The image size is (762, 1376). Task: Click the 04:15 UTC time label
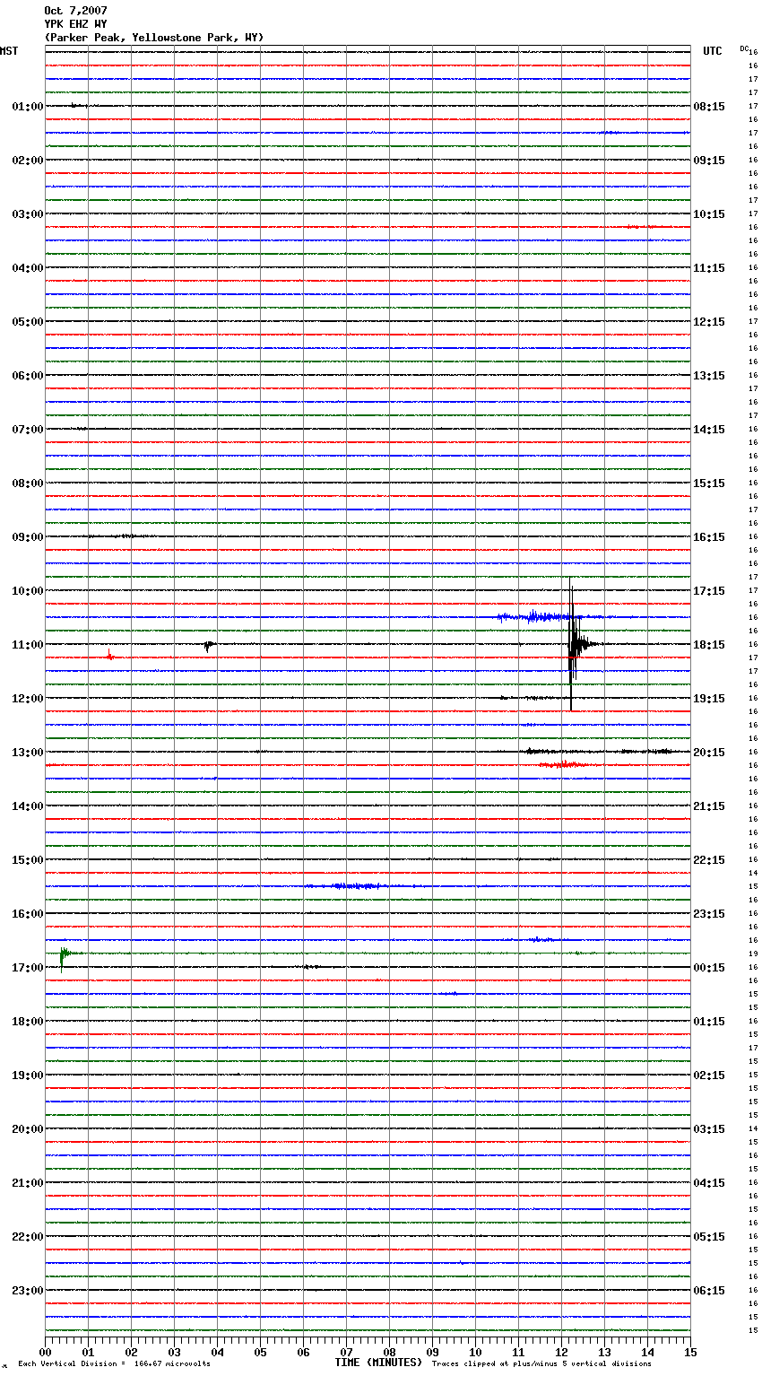coord(709,1183)
